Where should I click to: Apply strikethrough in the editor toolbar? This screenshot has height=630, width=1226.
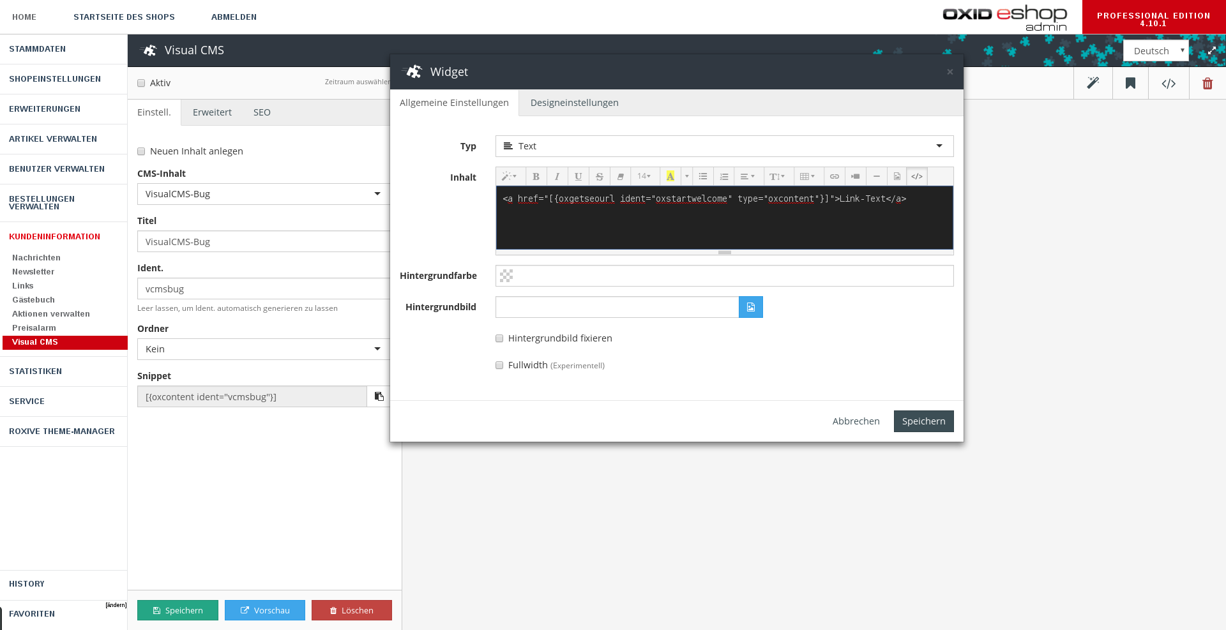(599, 177)
